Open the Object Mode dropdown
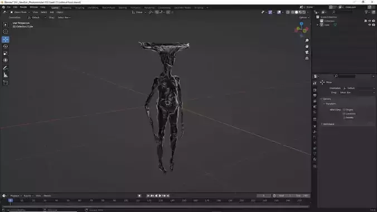377x212 pixels. [x=20, y=12]
